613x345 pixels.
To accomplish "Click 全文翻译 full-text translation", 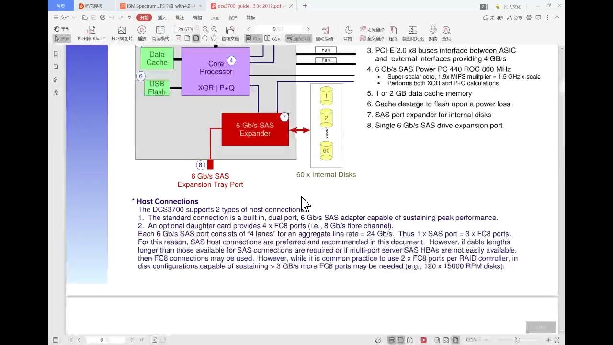I will (372, 38).
